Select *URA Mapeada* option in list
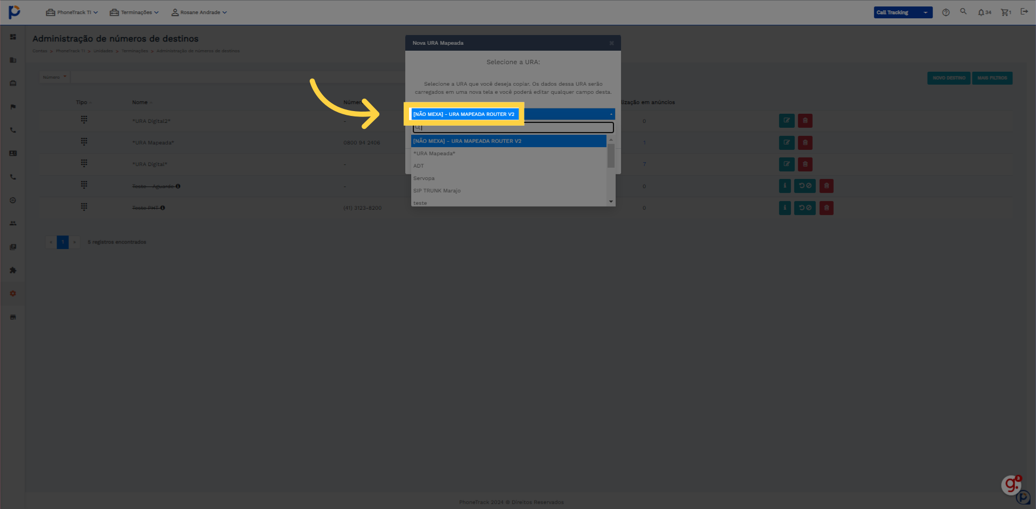This screenshot has width=1036, height=509. click(509, 154)
